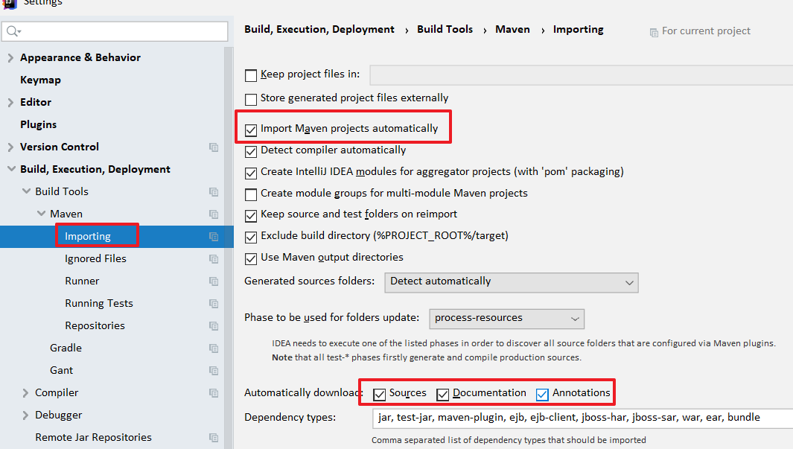Click the Dependency types text field

(581, 418)
